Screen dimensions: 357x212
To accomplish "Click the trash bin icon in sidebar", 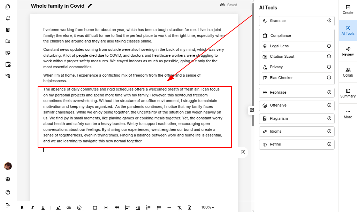I will (x=8, y=30).
